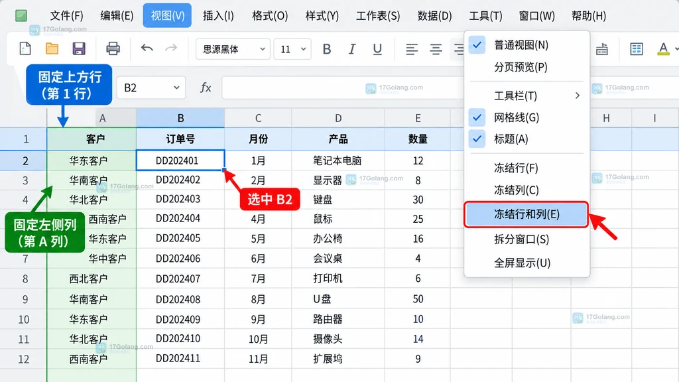
Task: Select column B header
Action: (180, 118)
